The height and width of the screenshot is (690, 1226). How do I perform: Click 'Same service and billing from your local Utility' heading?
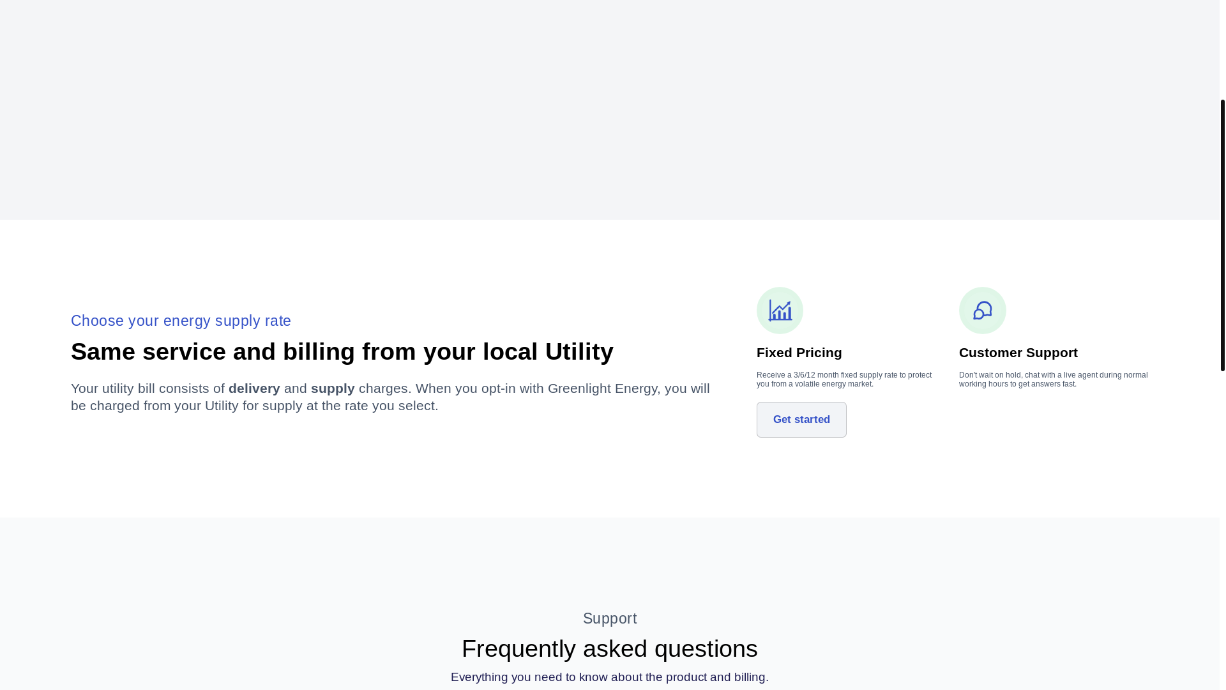pos(342,351)
